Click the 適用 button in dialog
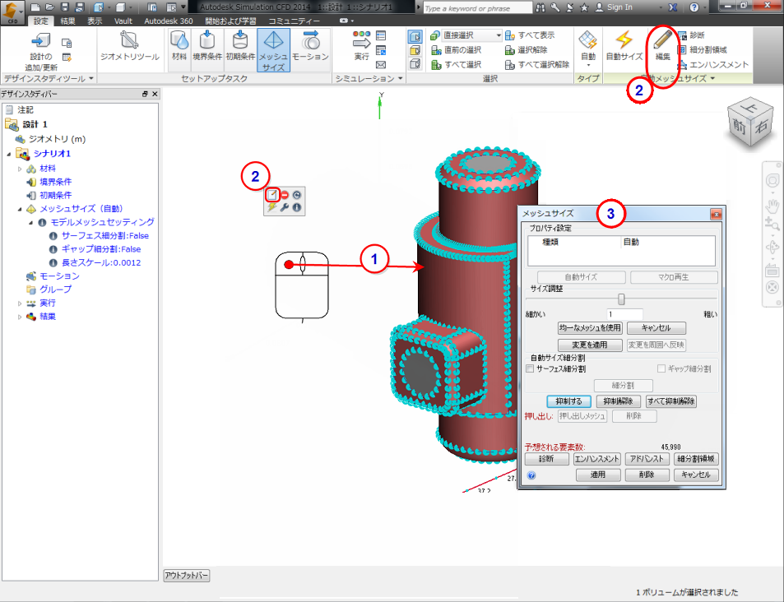The height and width of the screenshot is (602, 784). (598, 475)
